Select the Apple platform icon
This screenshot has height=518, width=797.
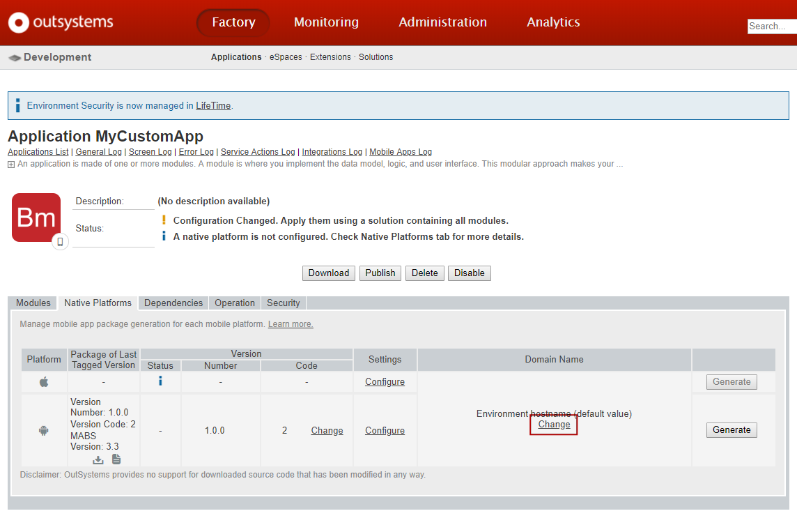44,381
